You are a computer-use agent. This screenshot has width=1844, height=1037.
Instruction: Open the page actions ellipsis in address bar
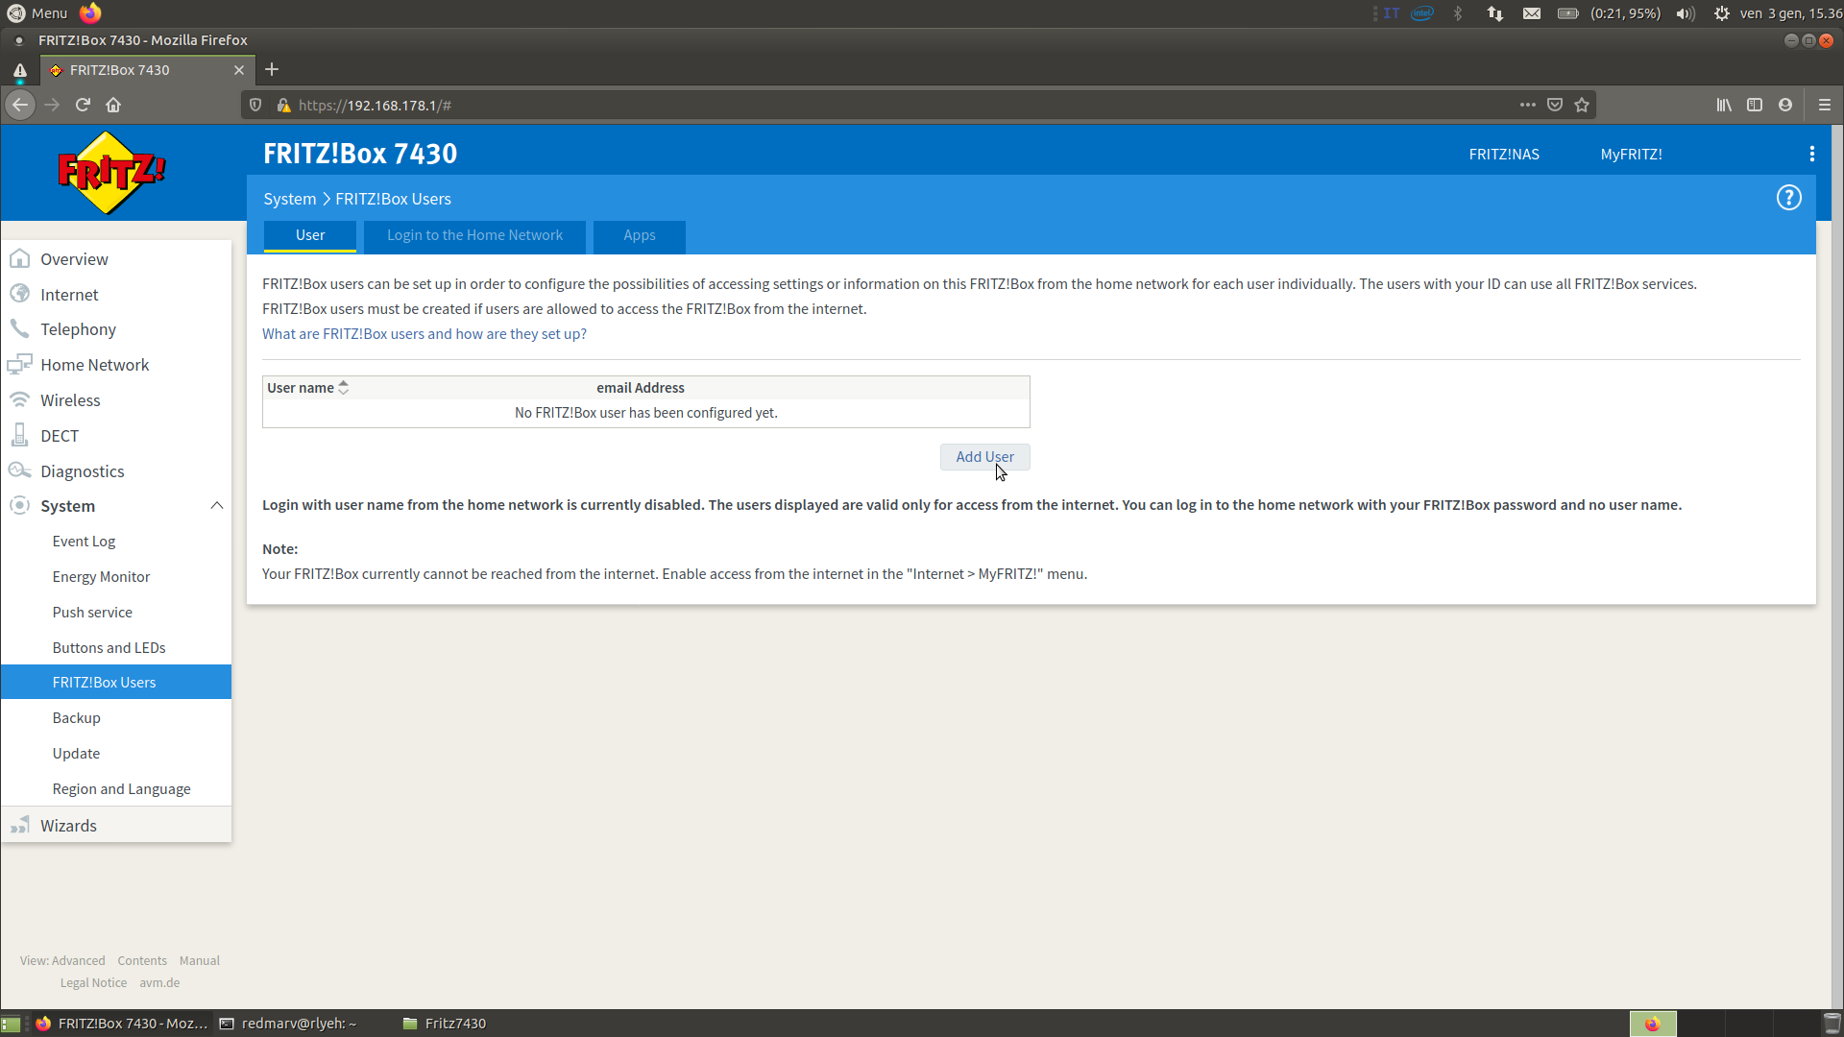[x=1527, y=105]
